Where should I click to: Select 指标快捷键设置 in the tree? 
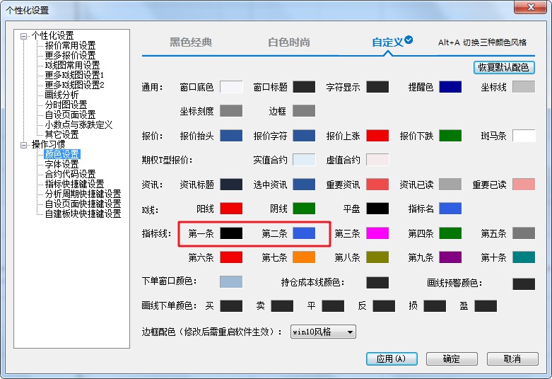coord(74,185)
